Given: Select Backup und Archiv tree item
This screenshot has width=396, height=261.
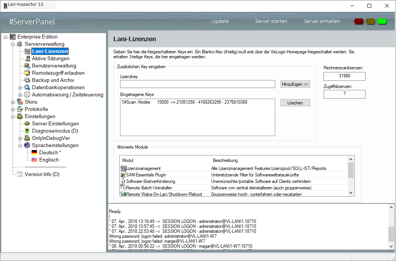Looking at the screenshot, I should point(53,80).
